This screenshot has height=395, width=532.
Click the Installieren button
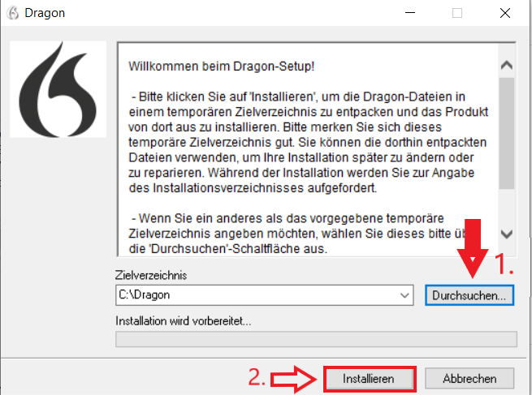coord(369,379)
